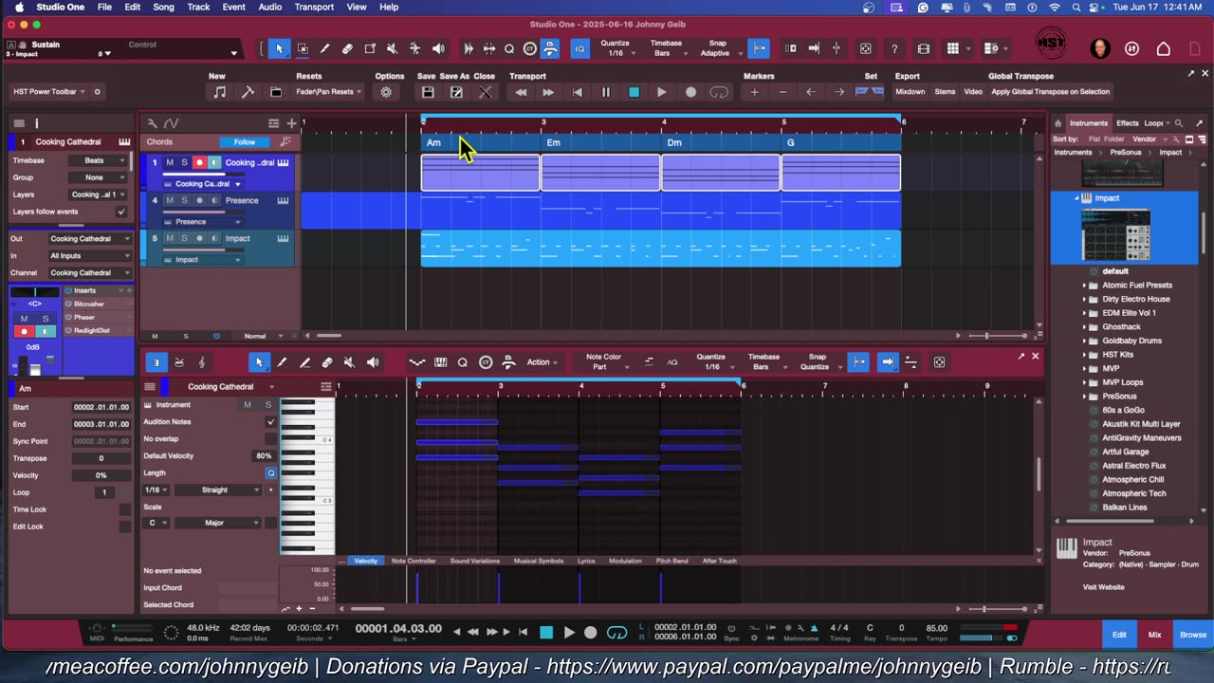This screenshot has width=1214, height=683.
Task: Switch to the Effects browser tab
Action: tap(1127, 123)
